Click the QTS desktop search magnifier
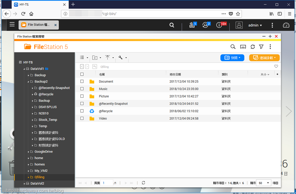The image size is (296, 194). click(x=172, y=25)
